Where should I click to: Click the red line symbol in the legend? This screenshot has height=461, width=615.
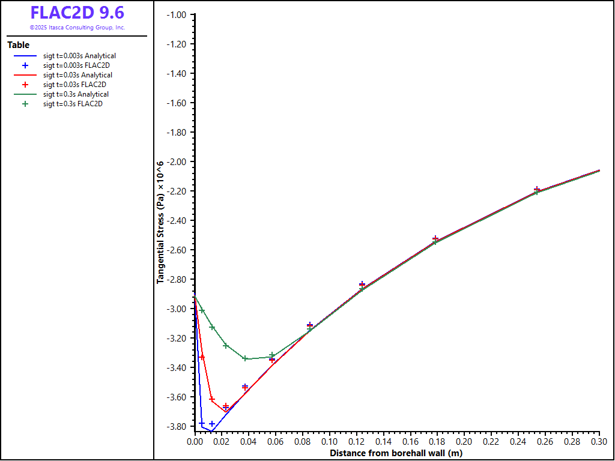(25, 75)
